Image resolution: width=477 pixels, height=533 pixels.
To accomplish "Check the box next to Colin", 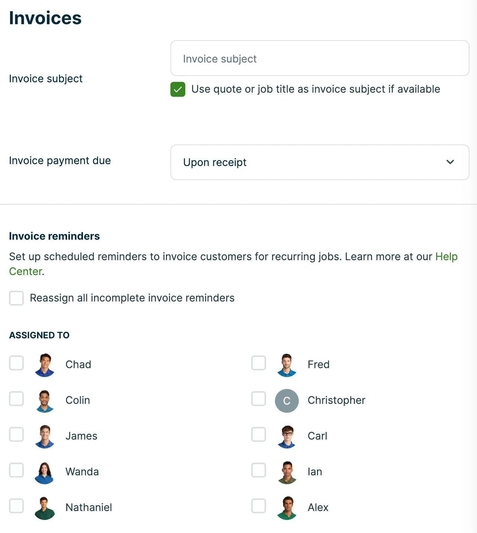I will click(16, 399).
